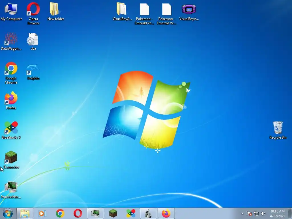
Task: Open the clock showing 10:15 AM
Action: pyautogui.click(x=277, y=214)
